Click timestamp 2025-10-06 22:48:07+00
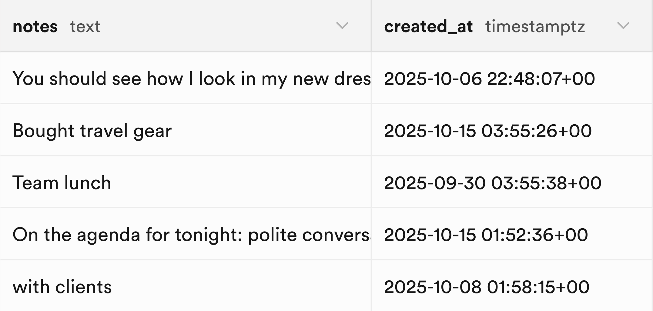 click(489, 79)
